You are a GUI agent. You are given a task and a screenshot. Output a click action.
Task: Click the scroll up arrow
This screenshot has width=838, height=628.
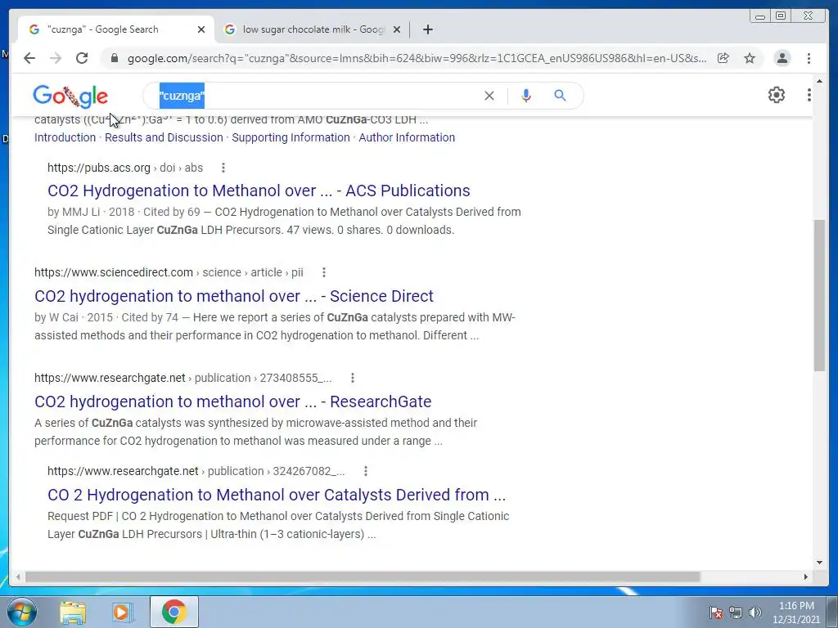820,81
